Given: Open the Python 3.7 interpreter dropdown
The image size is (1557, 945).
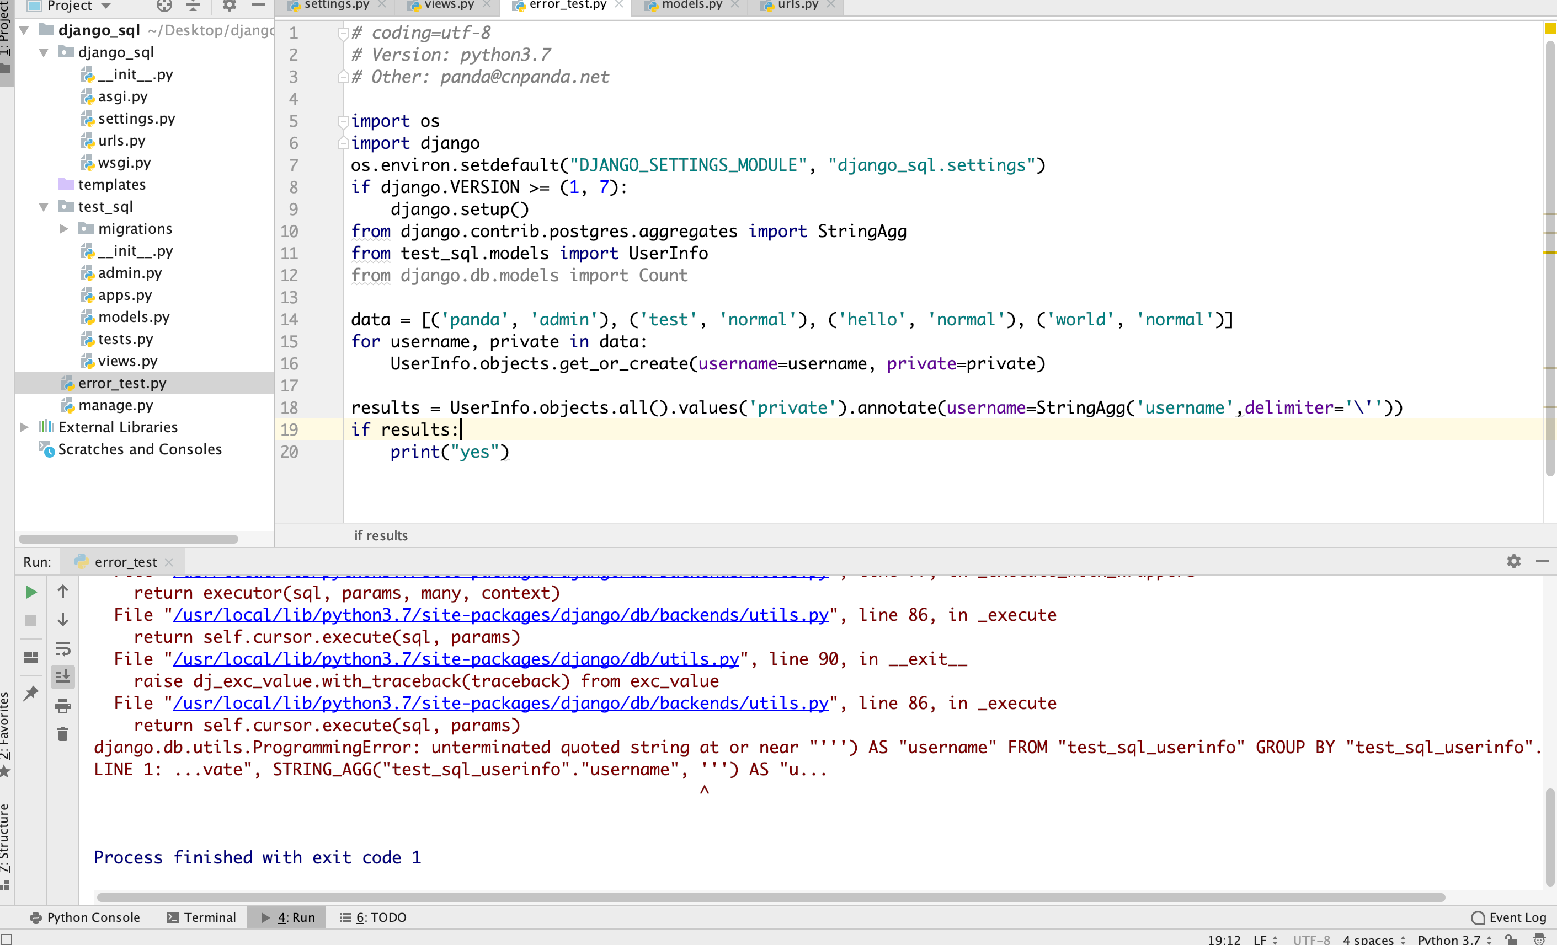Looking at the screenshot, I should point(1454,939).
